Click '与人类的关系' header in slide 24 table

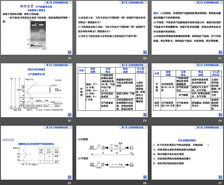tap(216, 73)
